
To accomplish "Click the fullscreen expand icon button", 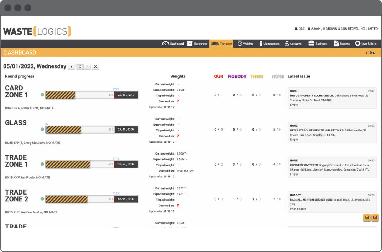I will click(x=95, y=67).
